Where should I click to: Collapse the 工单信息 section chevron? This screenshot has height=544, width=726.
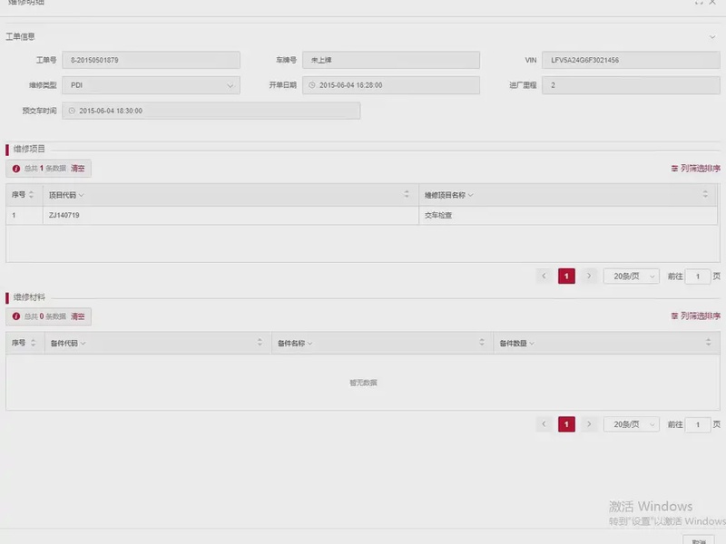pyautogui.click(x=712, y=37)
